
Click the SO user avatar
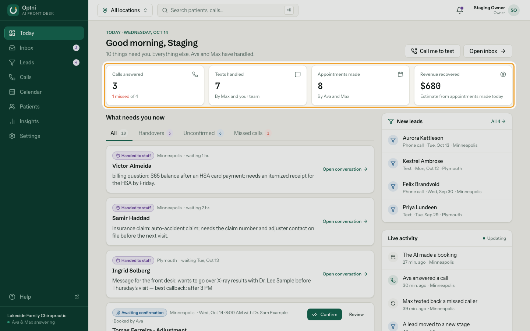tap(514, 10)
